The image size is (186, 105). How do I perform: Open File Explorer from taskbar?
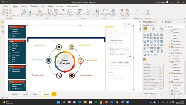click(x=85, y=102)
